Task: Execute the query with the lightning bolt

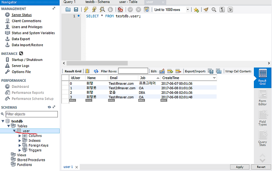Action: (86, 9)
